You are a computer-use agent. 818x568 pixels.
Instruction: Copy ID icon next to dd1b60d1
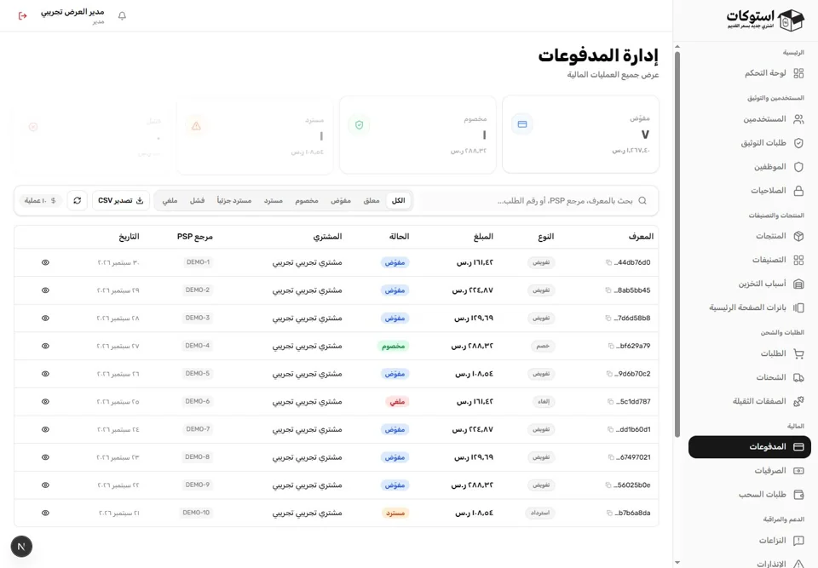click(610, 429)
